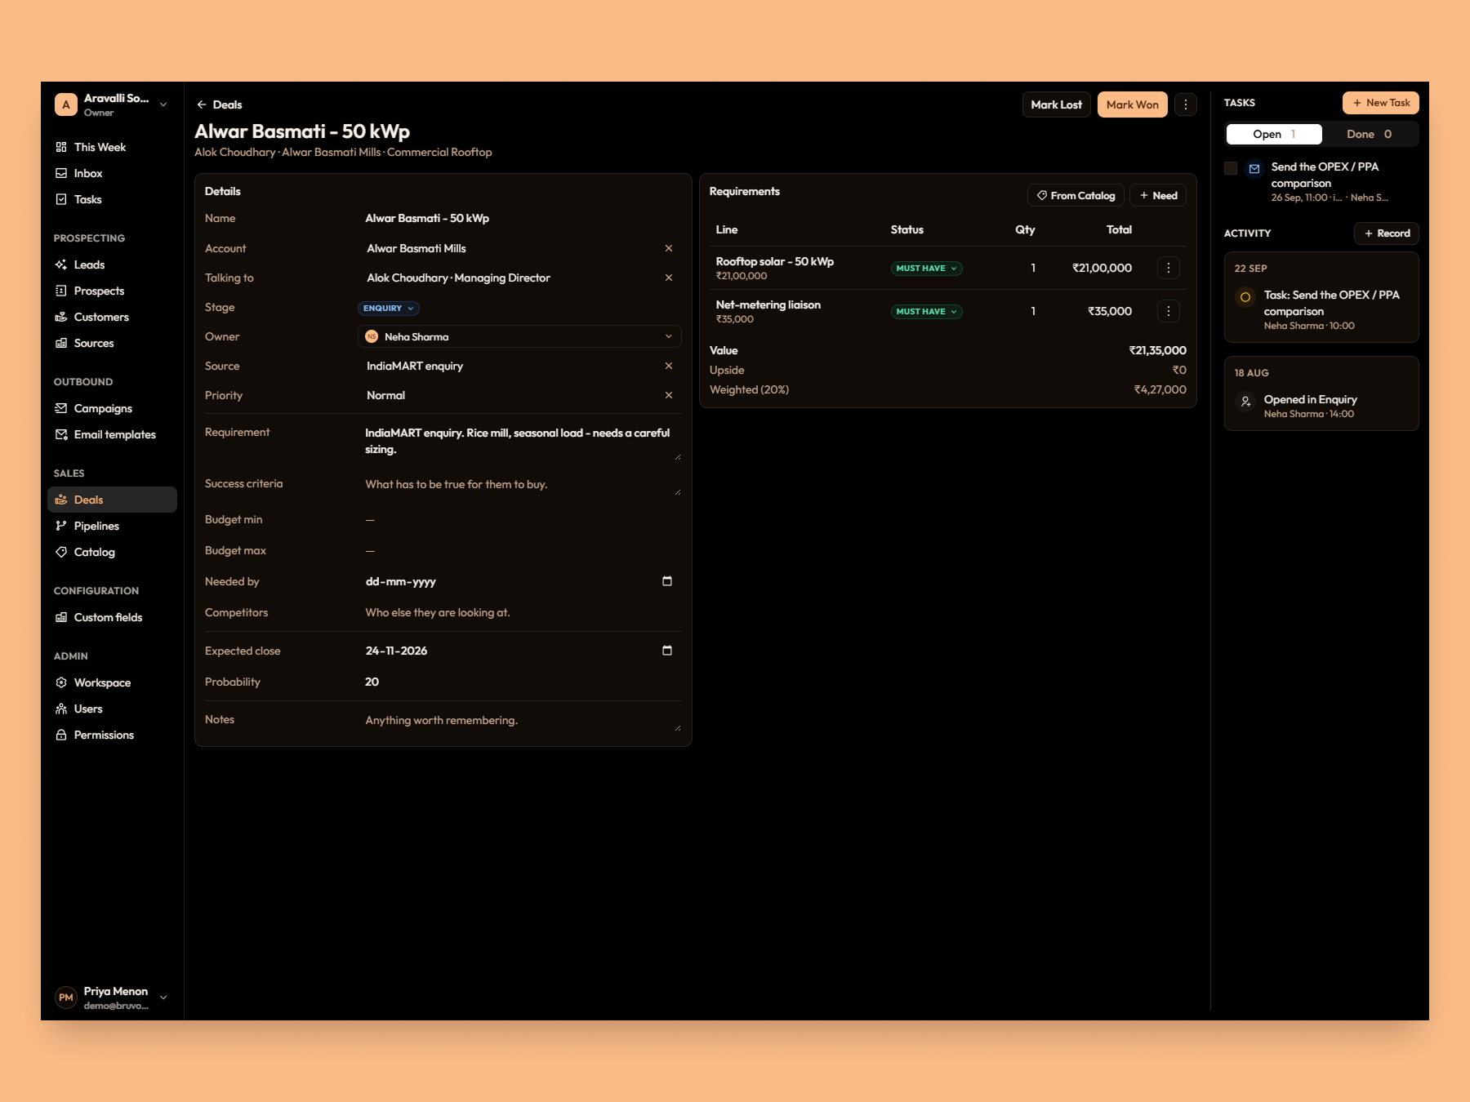Select the Net-metering liaison line
The height and width of the screenshot is (1102, 1470).
pyautogui.click(x=768, y=305)
